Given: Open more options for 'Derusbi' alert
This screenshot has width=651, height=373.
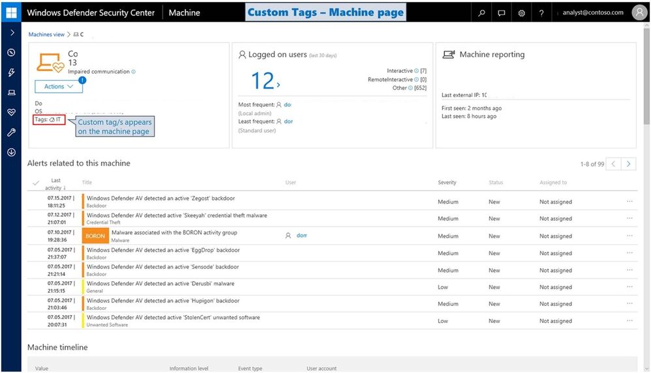Looking at the screenshot, I should click(x=629, y=287).
